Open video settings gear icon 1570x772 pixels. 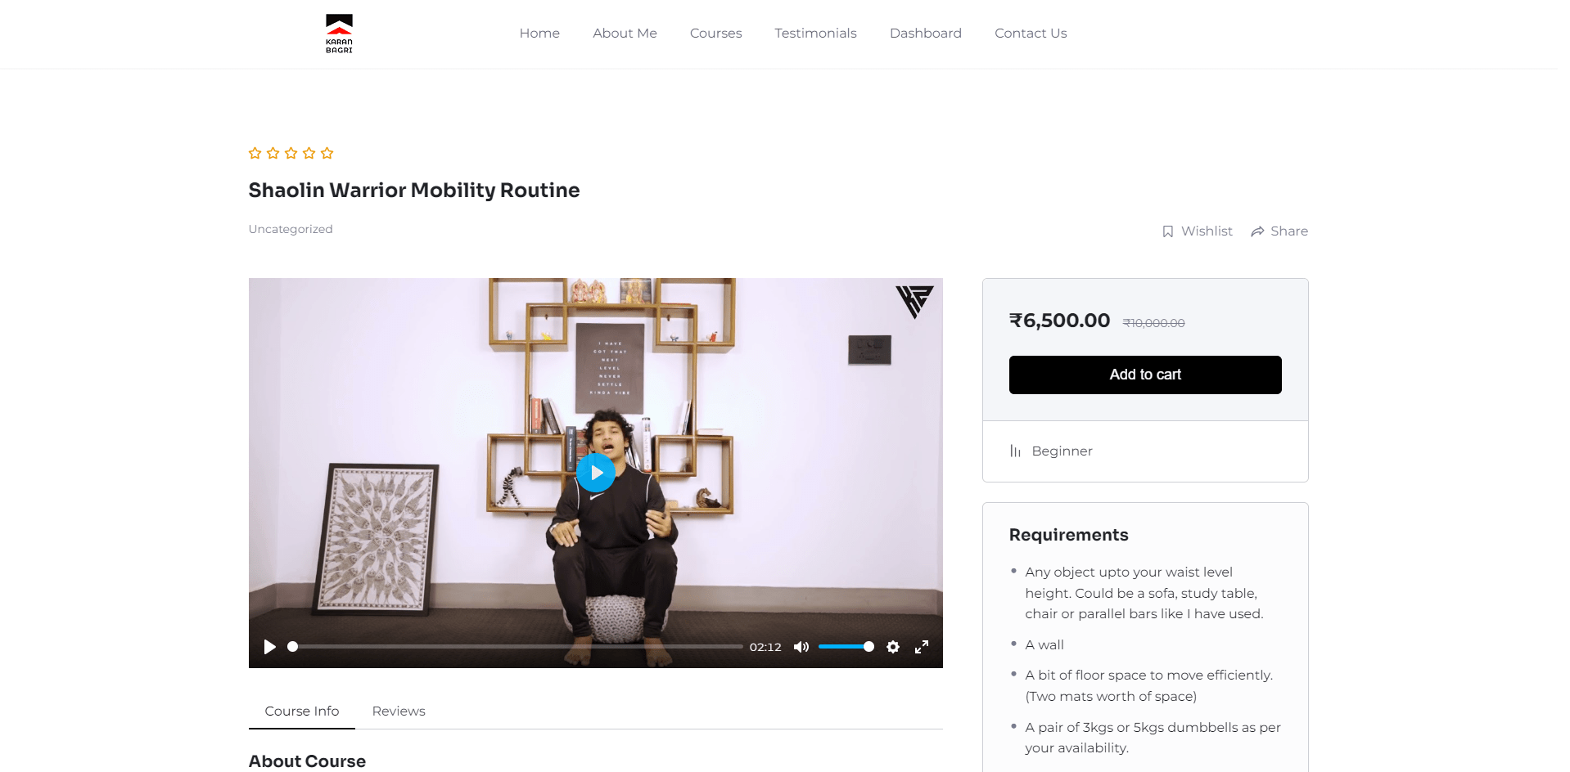pos(893,647)
